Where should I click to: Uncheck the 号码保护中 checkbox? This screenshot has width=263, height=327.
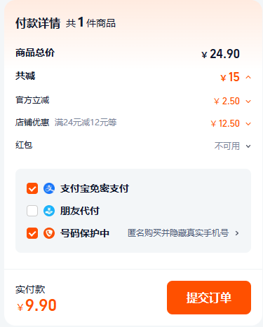click(x=32, y=233)
